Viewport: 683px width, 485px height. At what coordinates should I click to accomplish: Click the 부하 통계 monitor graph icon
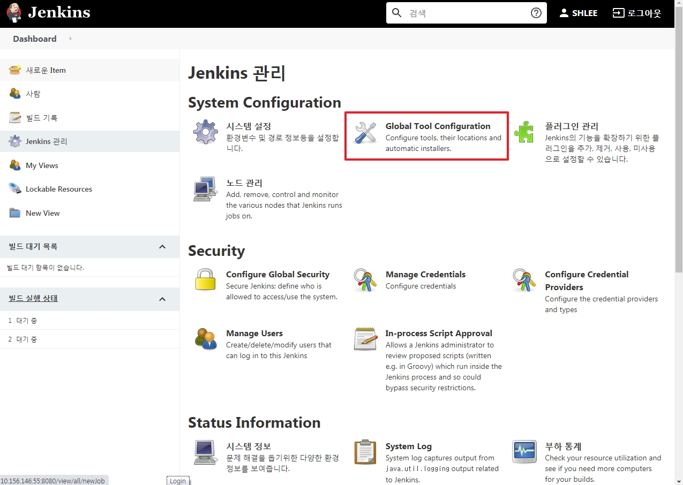[x=524, y=452]
